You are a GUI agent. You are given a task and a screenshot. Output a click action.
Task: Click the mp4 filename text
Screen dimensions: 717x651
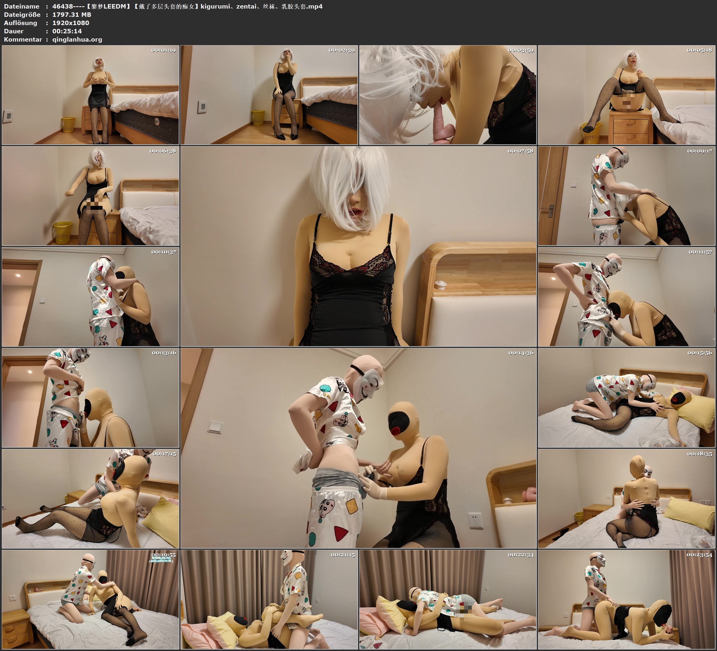click(185, 6)
